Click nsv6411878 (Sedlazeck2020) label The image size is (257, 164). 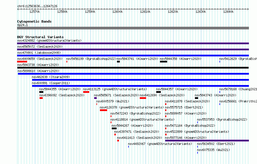(187, 101)
